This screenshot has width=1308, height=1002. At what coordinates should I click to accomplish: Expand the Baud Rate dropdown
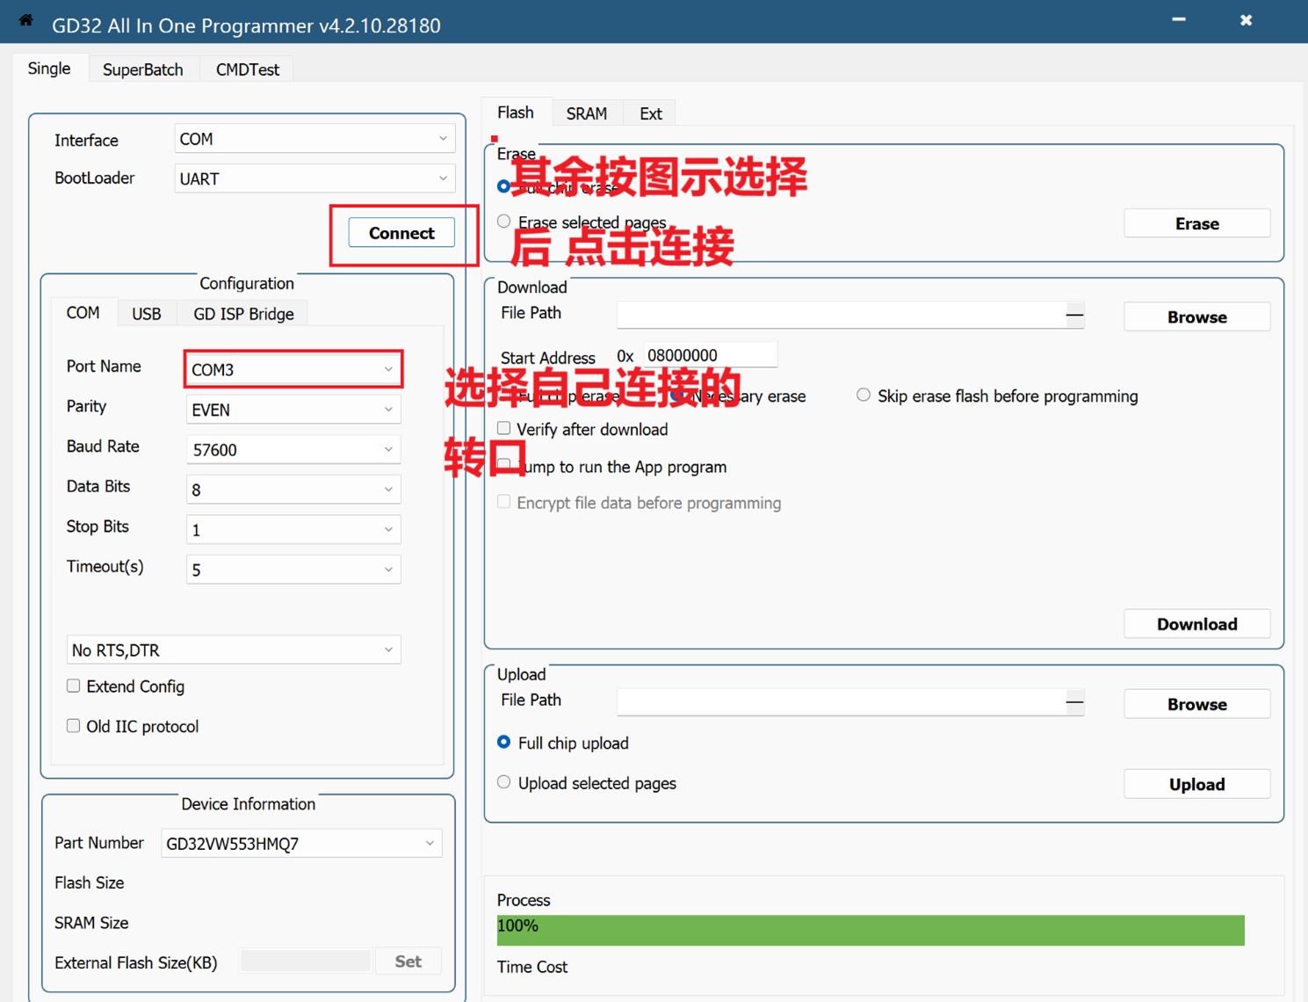click(x=293, y=450)
